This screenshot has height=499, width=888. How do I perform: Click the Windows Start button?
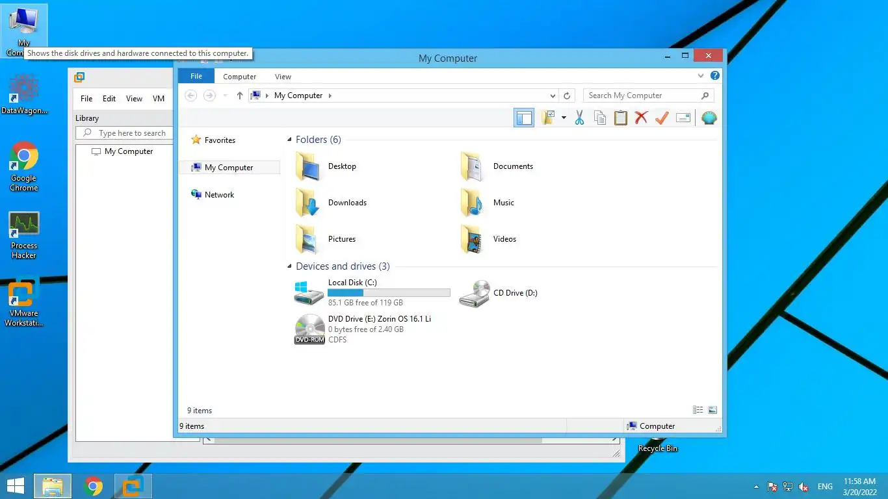coord(16,486)
